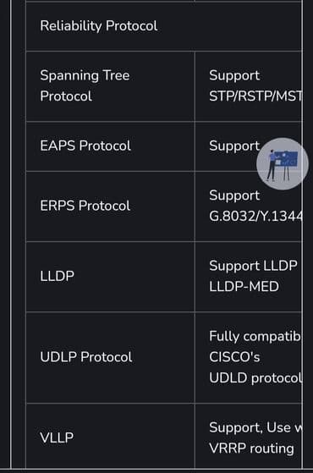Click the LLDP row label

tap(57, 276)
